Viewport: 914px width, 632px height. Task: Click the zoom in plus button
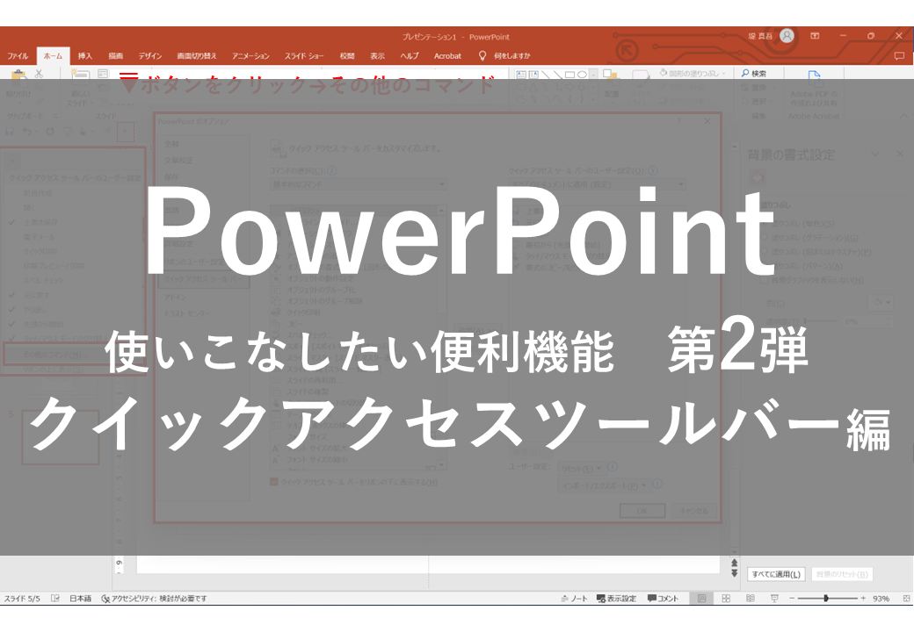coord(863,599)
